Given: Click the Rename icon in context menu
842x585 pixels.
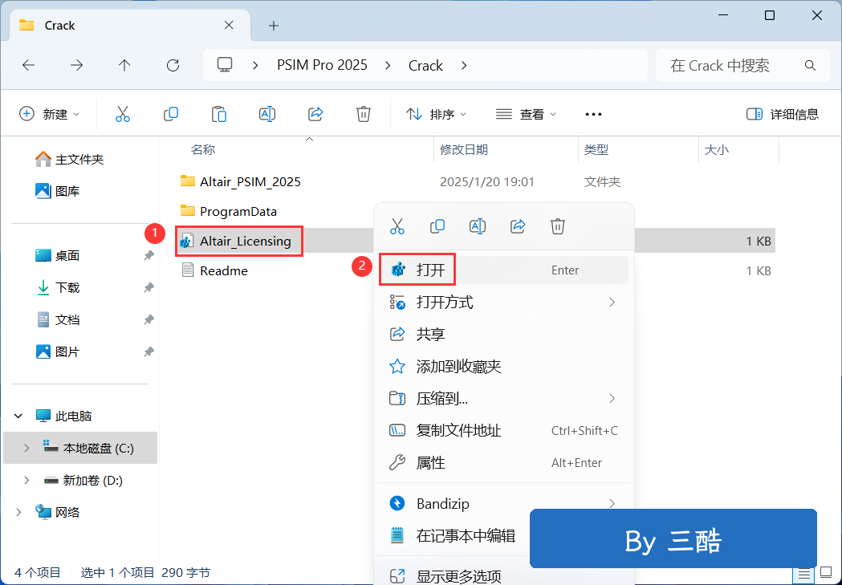Looking at the screenshot, I should 478,226.
